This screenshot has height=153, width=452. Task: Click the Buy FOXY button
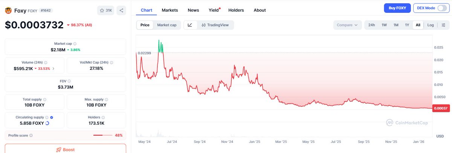(397, 8)
